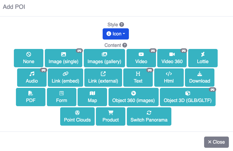The height and width of the screenshot is (151, 233).
Task: Select the Download content type
Action: 199,78
